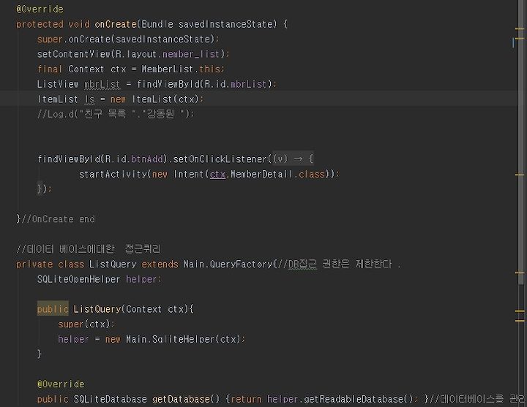Click the "helper" field in SQLiteOpenHelper declaration
The height and width of the screenshot is (407, 527).
click(141, 279)
